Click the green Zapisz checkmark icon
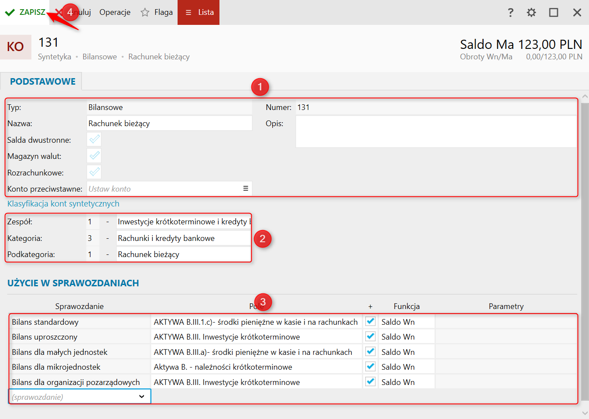This screenshot has height=419, width=589. tap(10, 13)
